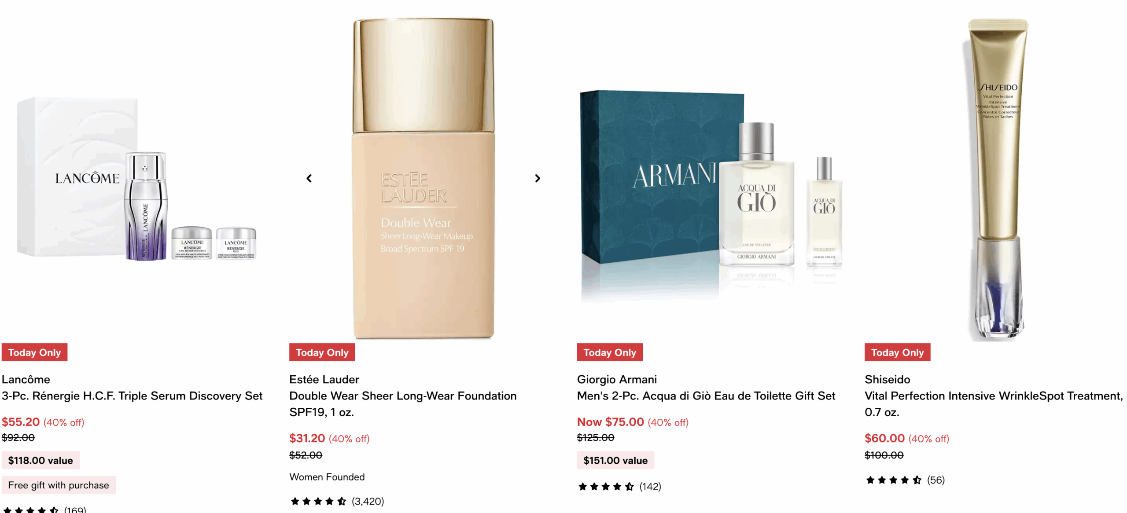
Task: View the 56 reviews star rating
Action: tap(905, 480)
